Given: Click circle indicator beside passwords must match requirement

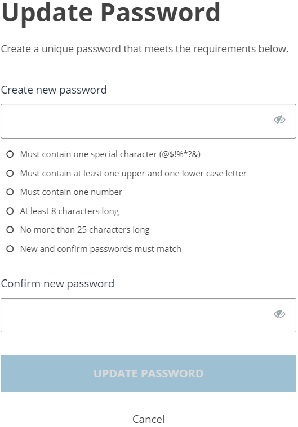Looking at the screenshot, I should click(10, 249).
